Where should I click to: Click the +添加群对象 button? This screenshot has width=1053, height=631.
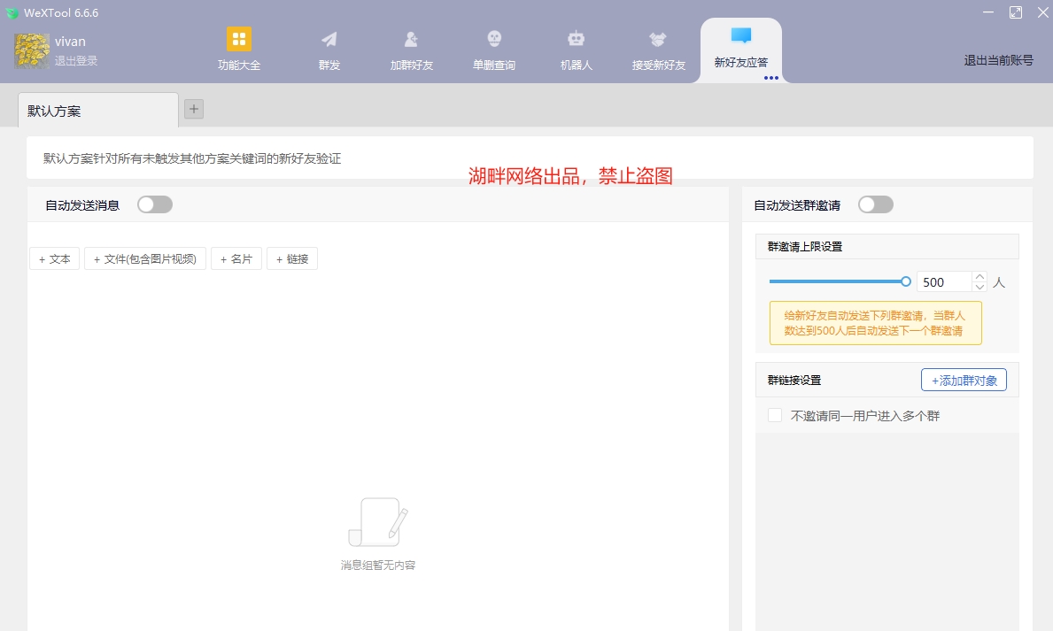pyautogui.click(x=964, y=380)
